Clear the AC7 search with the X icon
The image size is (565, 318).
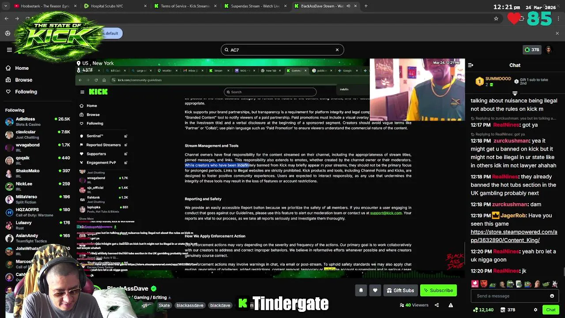pos(337,50)
